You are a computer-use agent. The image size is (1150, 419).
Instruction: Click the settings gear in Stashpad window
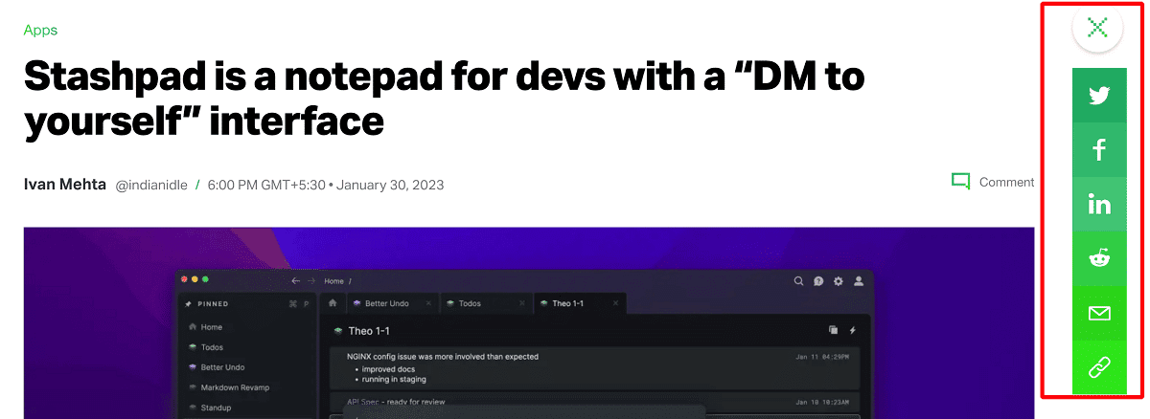(x=839, y=281)
